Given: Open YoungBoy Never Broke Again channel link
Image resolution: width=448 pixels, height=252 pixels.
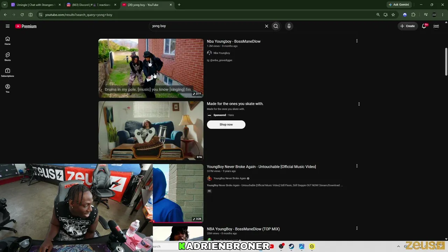Looking at the screenshot, I should [x=230, y=178].
